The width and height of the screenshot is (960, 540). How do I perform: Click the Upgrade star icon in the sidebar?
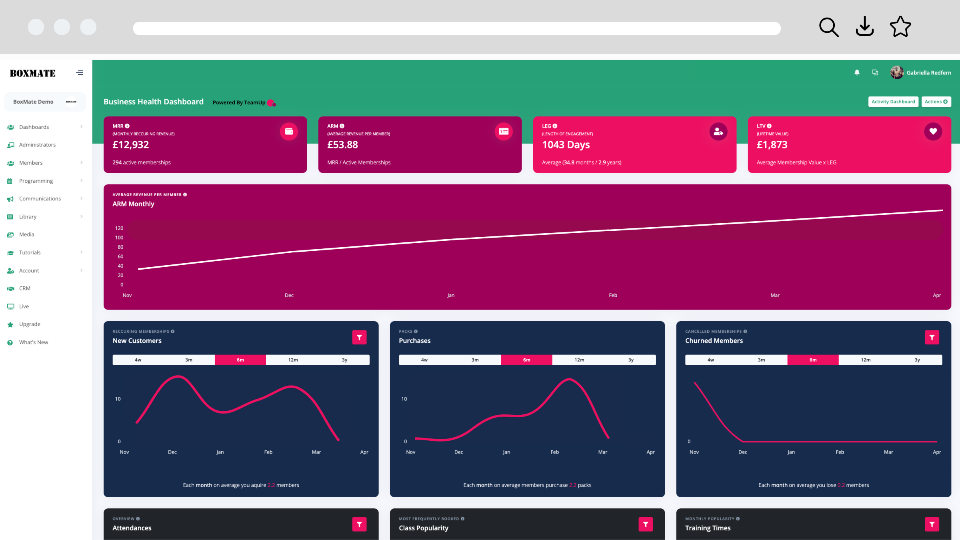pos(10,324)
